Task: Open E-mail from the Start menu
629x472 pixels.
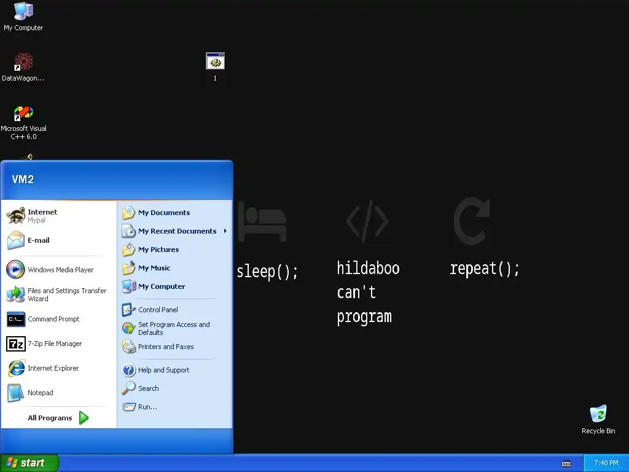Action: click(58, 240)
